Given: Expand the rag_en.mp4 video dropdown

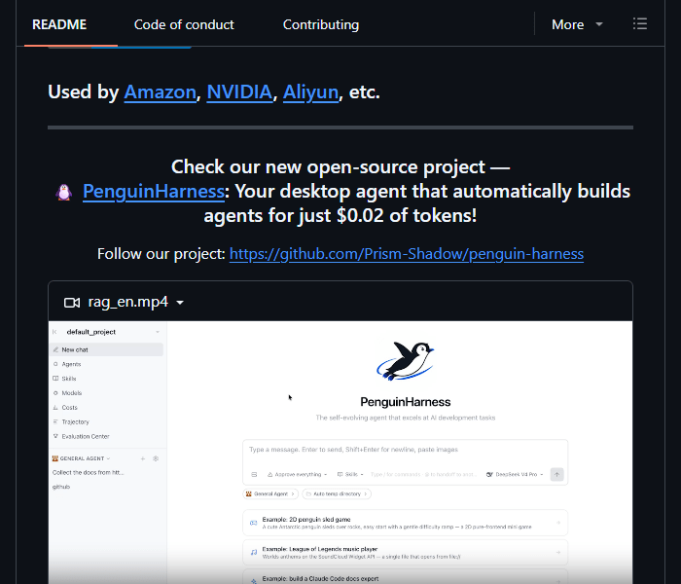Looking at the screenshot, I should [179, 303].
